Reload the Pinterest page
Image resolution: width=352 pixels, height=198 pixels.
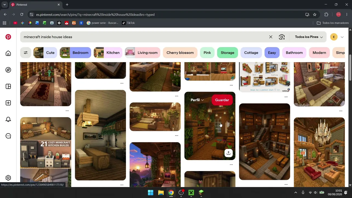click(22, 15)
